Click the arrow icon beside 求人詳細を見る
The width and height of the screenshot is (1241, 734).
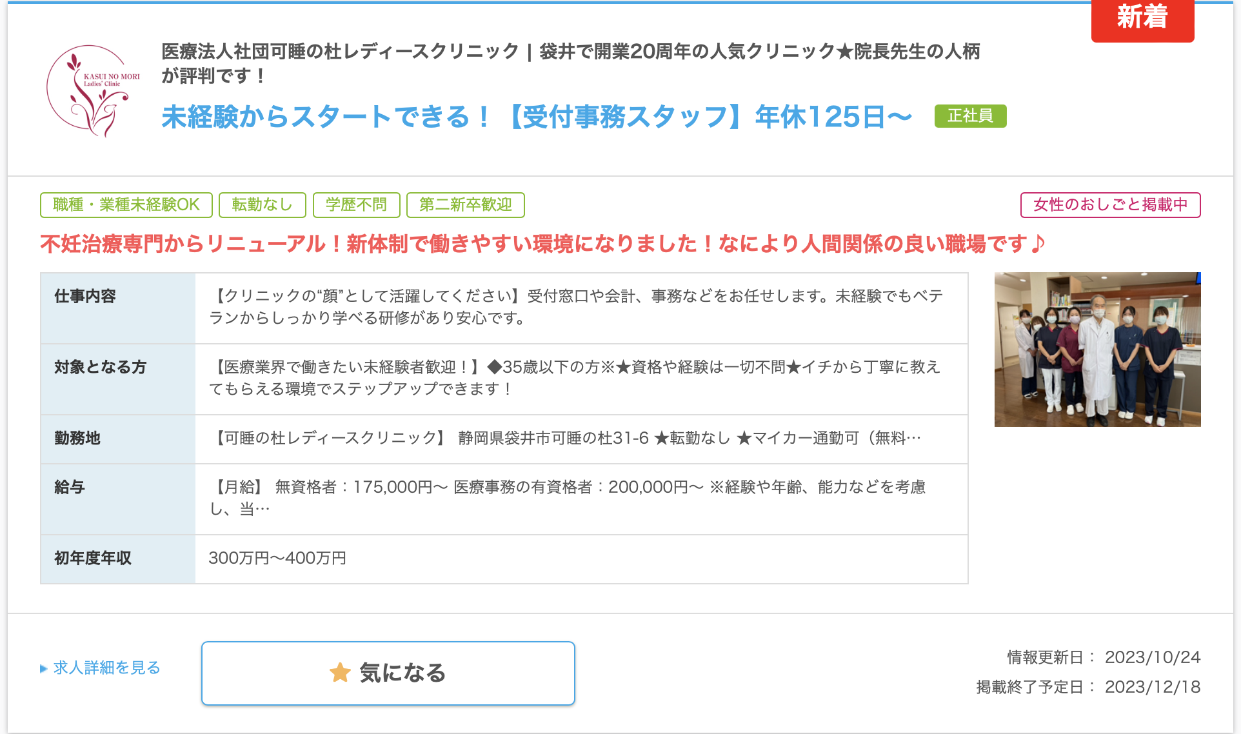coord(44,668)
